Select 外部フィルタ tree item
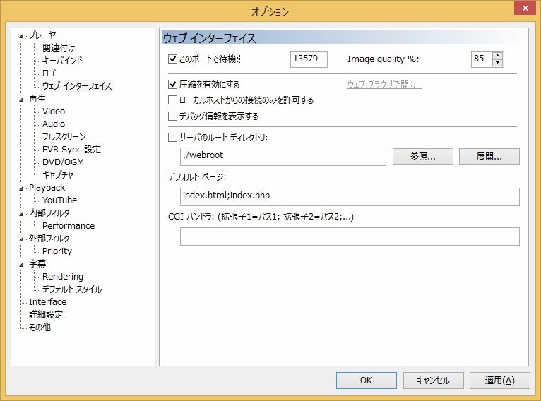541x401 pixels. click(49, 239)
